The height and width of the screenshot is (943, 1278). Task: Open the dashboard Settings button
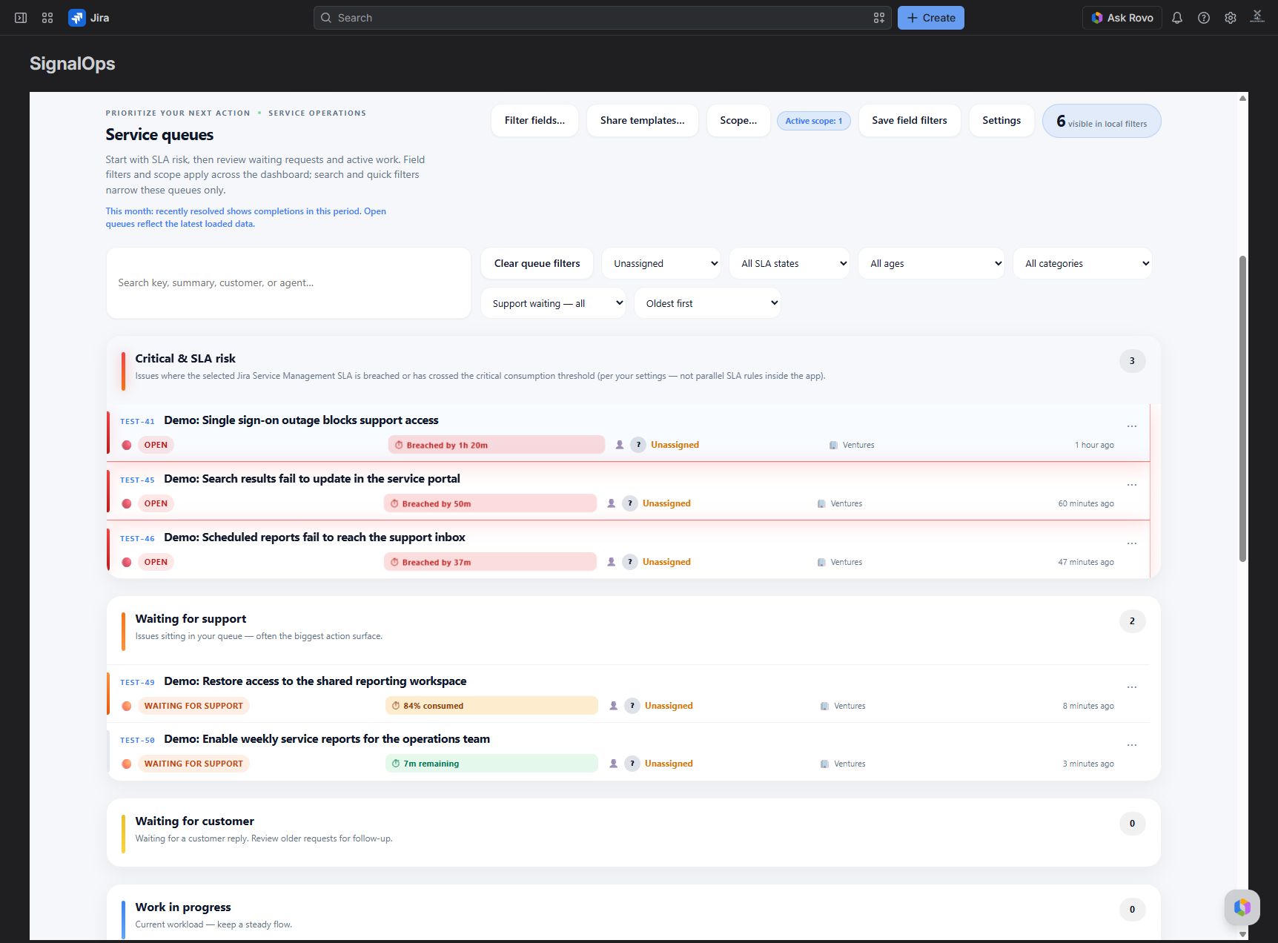tap(1001, 120)
